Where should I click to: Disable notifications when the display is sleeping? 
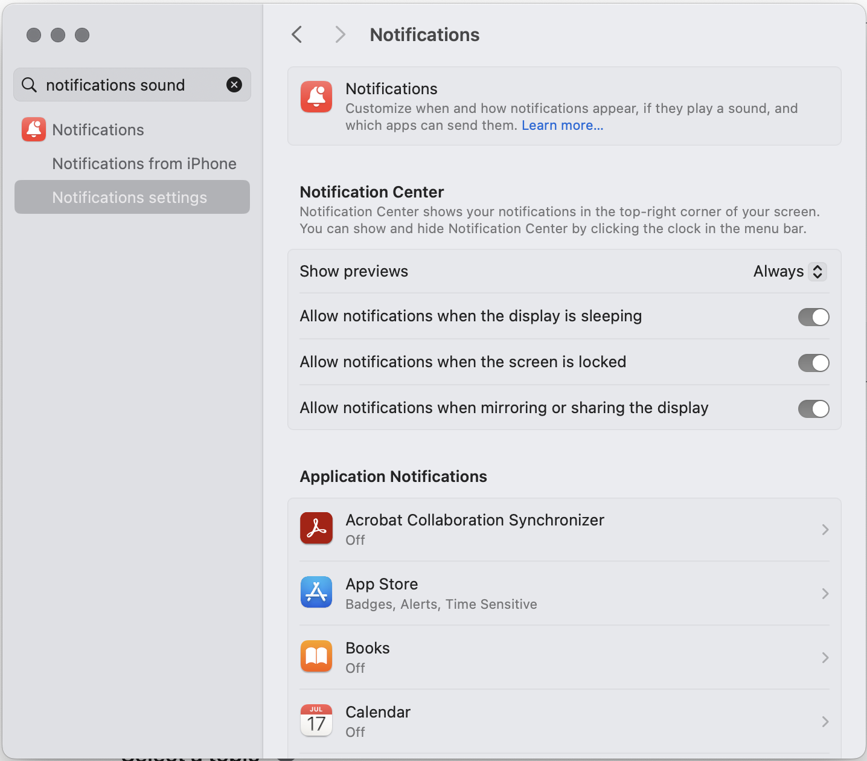(813, 316)
